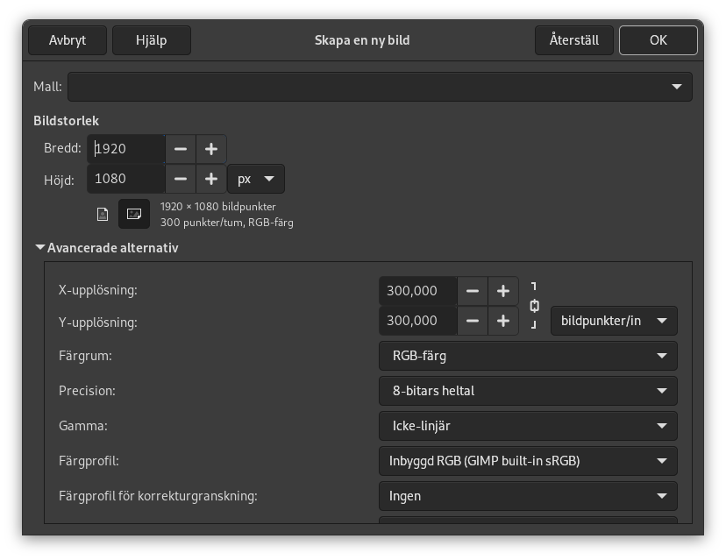
Task: Open the bildpunkter/in resolution unit dropdown
Action: tap(613, 321)
